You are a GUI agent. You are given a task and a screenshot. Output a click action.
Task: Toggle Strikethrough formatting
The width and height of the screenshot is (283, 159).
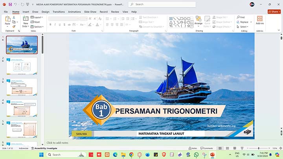69,24
